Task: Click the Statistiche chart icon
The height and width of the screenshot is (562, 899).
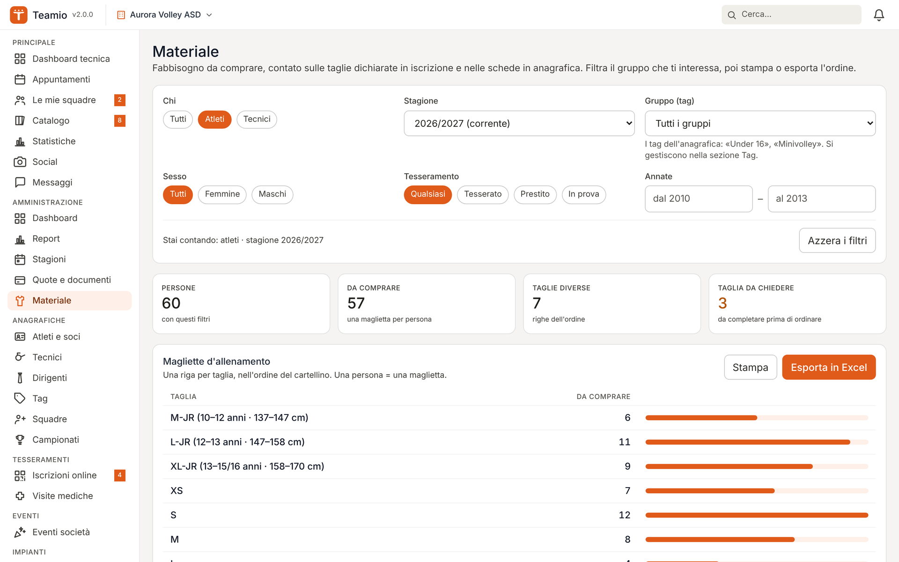Action: click(20, 141)
